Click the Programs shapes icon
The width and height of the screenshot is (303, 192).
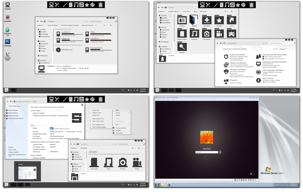[226, 81]
